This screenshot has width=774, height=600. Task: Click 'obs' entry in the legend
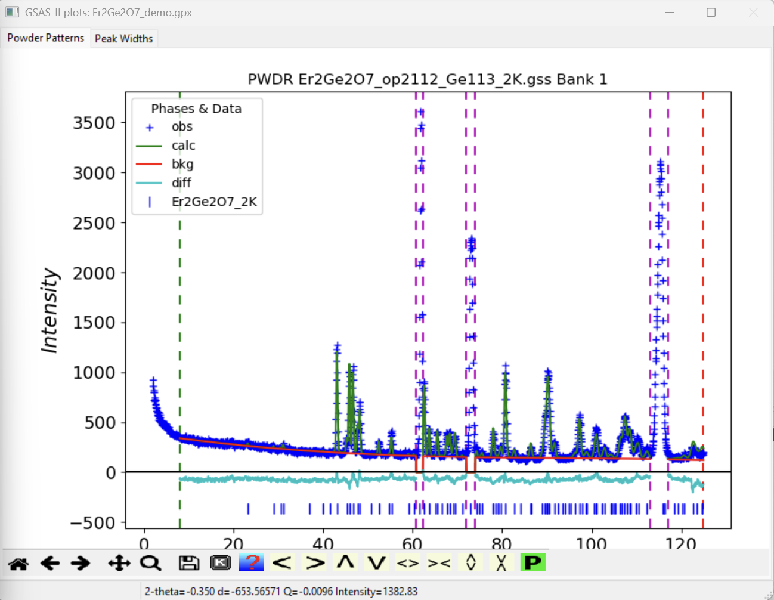click(x=182, y=126)
